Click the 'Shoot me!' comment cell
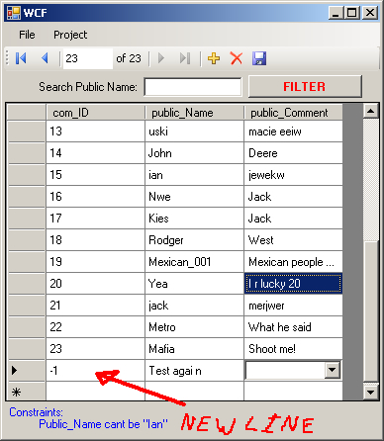This screenshot has width=384, height=441. click(293, 349)
